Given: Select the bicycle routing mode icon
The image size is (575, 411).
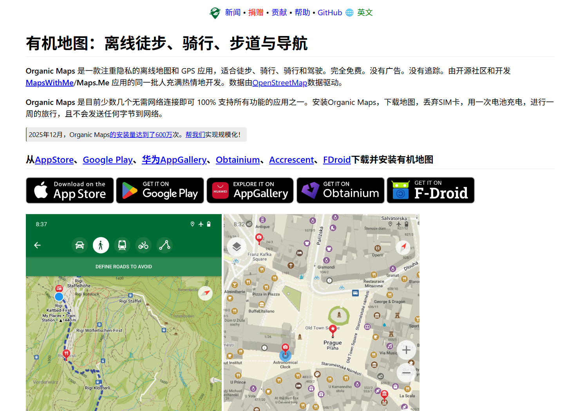Looking at the screenshot, I should pyautogui.click(x=143, y=245).
